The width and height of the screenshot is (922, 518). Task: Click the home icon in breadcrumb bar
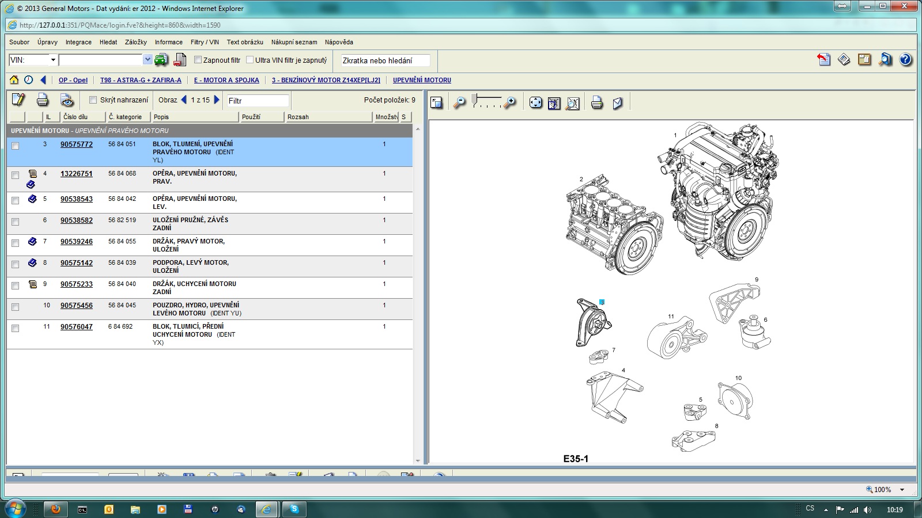[x=14, y=80]
